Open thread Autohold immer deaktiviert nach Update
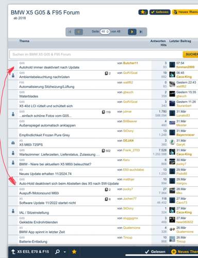 [49, 67]
